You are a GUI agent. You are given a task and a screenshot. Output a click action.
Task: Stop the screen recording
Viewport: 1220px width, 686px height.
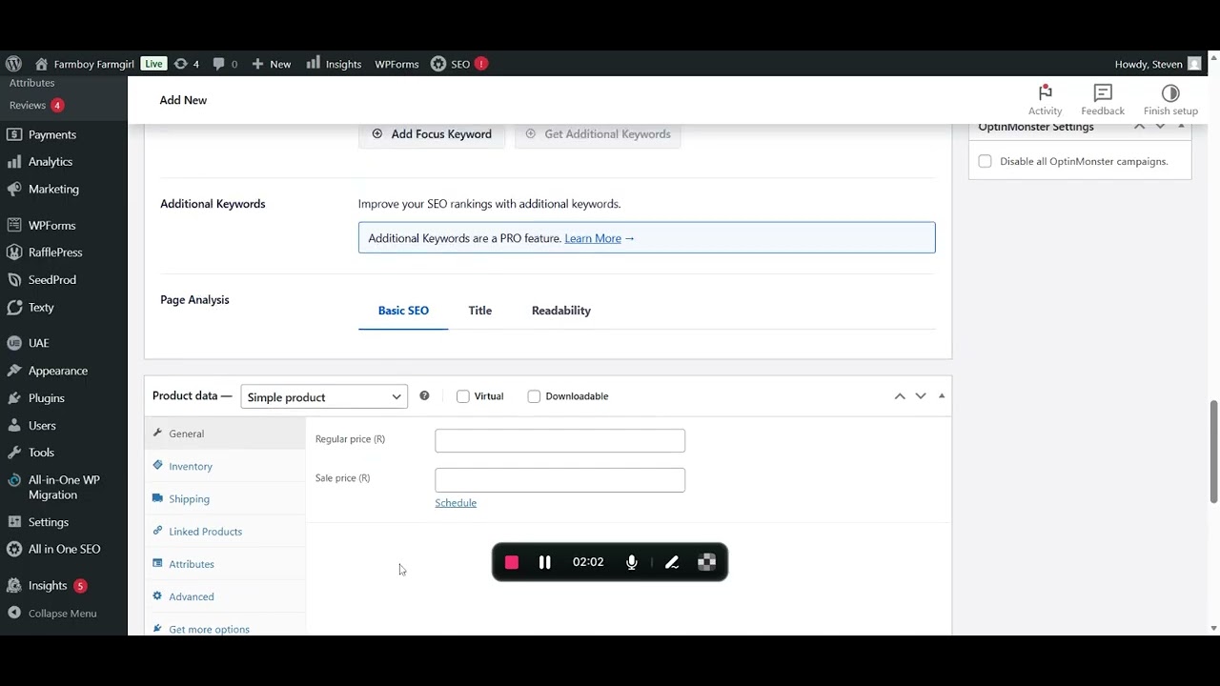click(x=512, y=562)
